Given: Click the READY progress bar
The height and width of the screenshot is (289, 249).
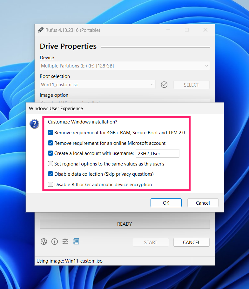Looking at the screenshot, I should 125,224.
